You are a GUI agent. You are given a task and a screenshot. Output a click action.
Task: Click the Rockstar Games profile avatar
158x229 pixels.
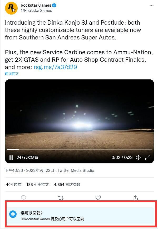pyautogui.click(x=11, y=8)
